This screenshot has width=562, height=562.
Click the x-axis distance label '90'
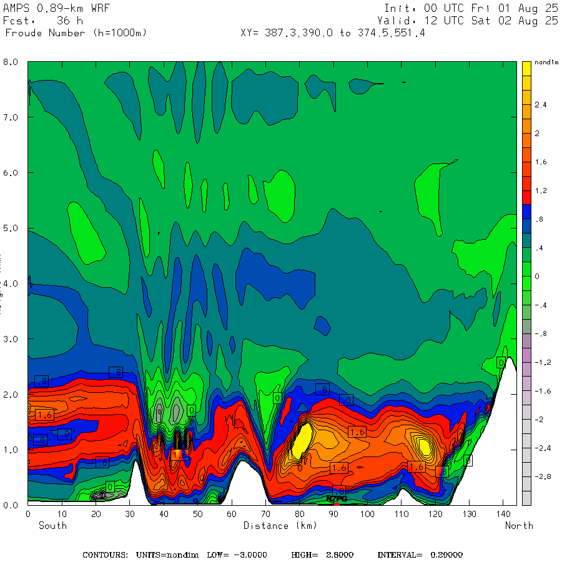pyautogui.click(x=333, y=515)
